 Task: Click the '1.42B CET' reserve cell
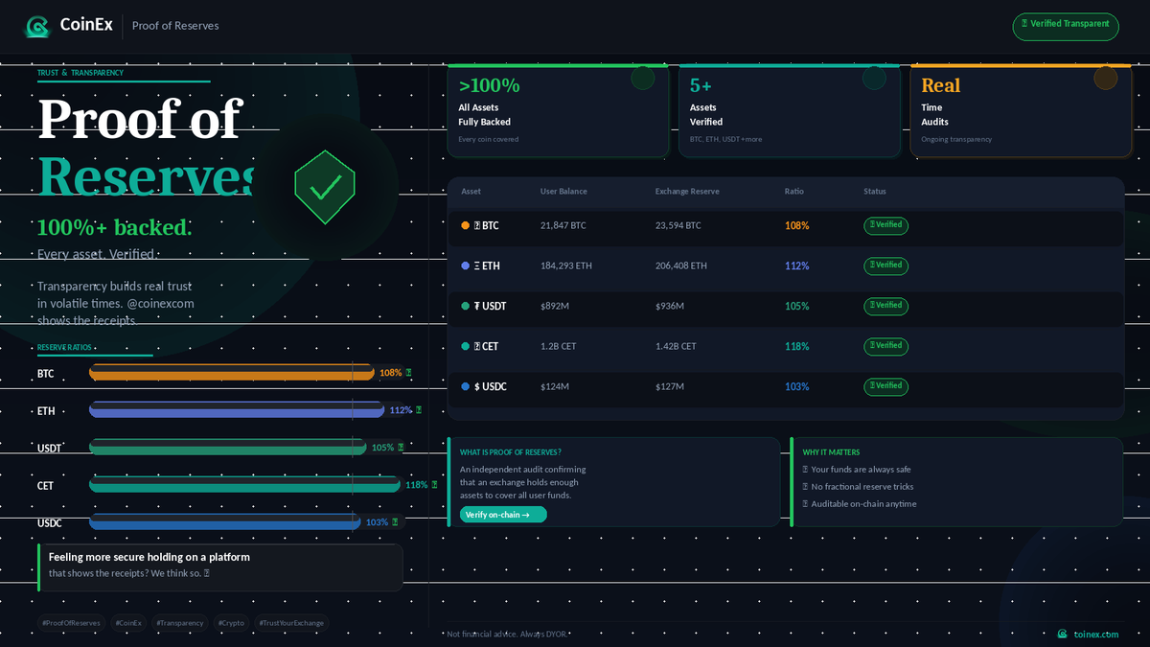pyautogui.click(x=676, y=347)
